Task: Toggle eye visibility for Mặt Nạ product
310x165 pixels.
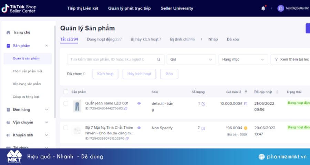Action: [139, 128]
